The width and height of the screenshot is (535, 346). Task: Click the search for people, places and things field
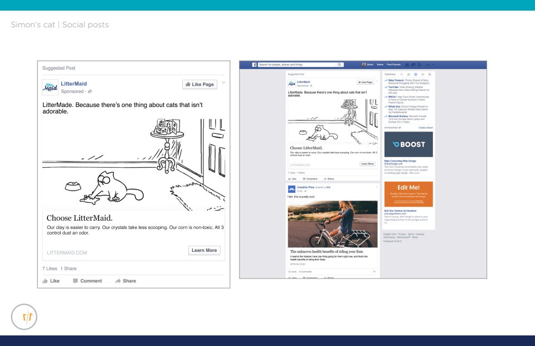298,65
